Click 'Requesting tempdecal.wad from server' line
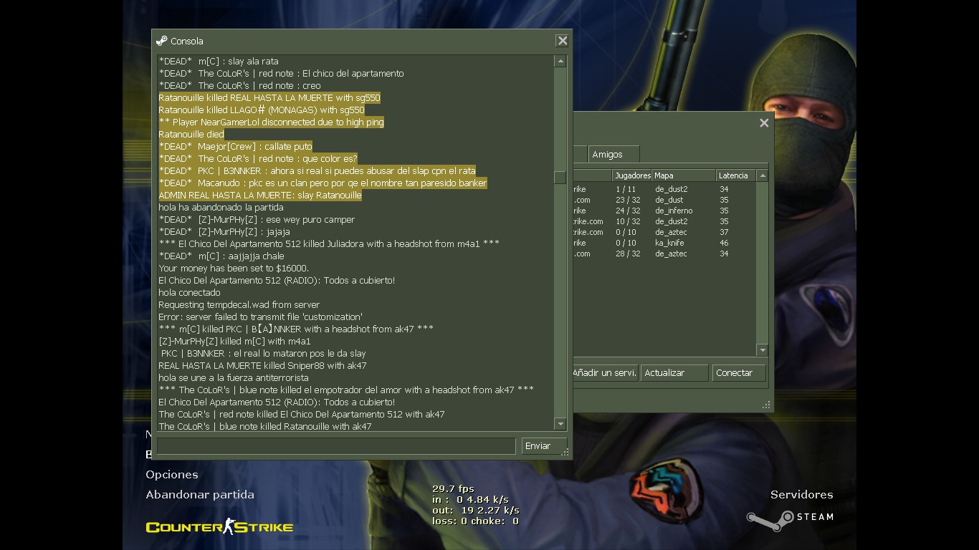This screenshot has height=550, width=979. [x=239, y=304]
